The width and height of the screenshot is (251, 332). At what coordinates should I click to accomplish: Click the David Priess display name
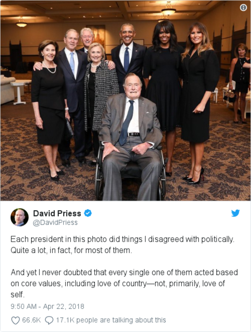tap(57, 213)
